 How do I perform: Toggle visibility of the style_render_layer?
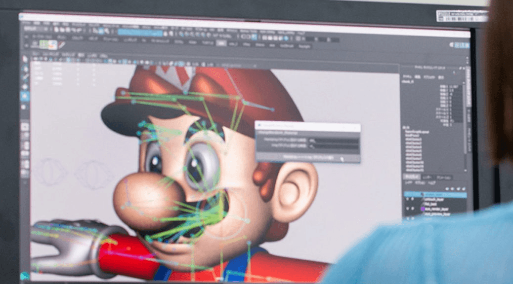click(407, 209)
